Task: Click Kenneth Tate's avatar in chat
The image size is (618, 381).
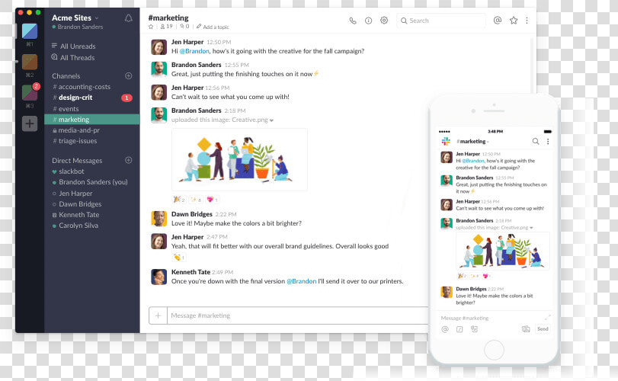Action: tap(159, 277)
